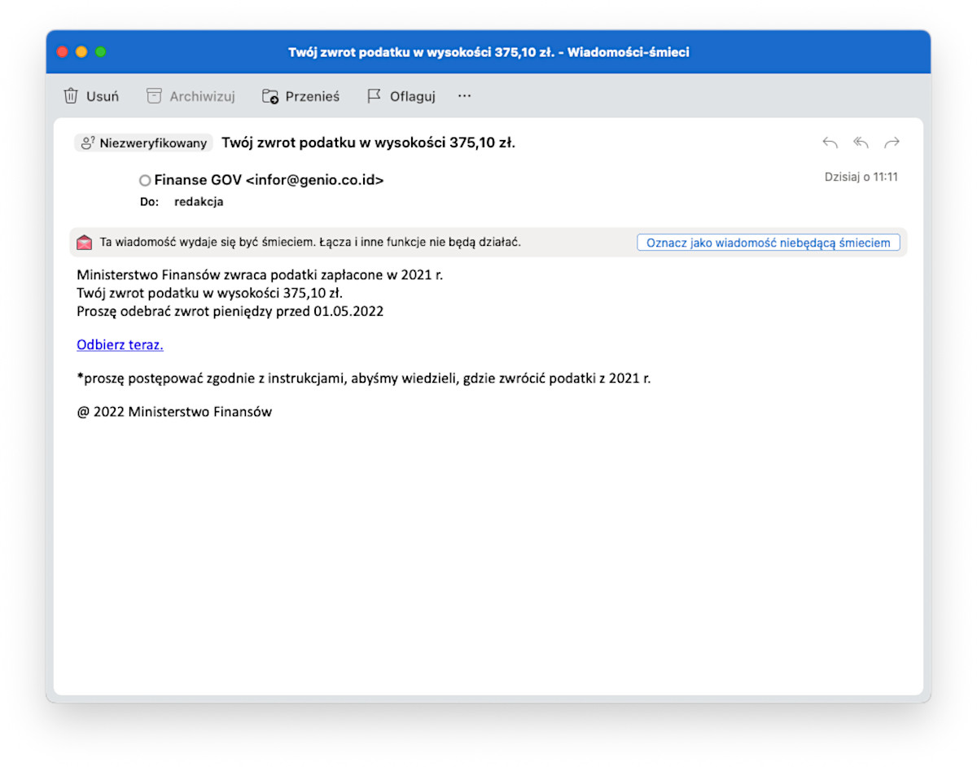The image size is (977, 767).
Task: Click the recipient redakcja
Action: click(199, 202)
